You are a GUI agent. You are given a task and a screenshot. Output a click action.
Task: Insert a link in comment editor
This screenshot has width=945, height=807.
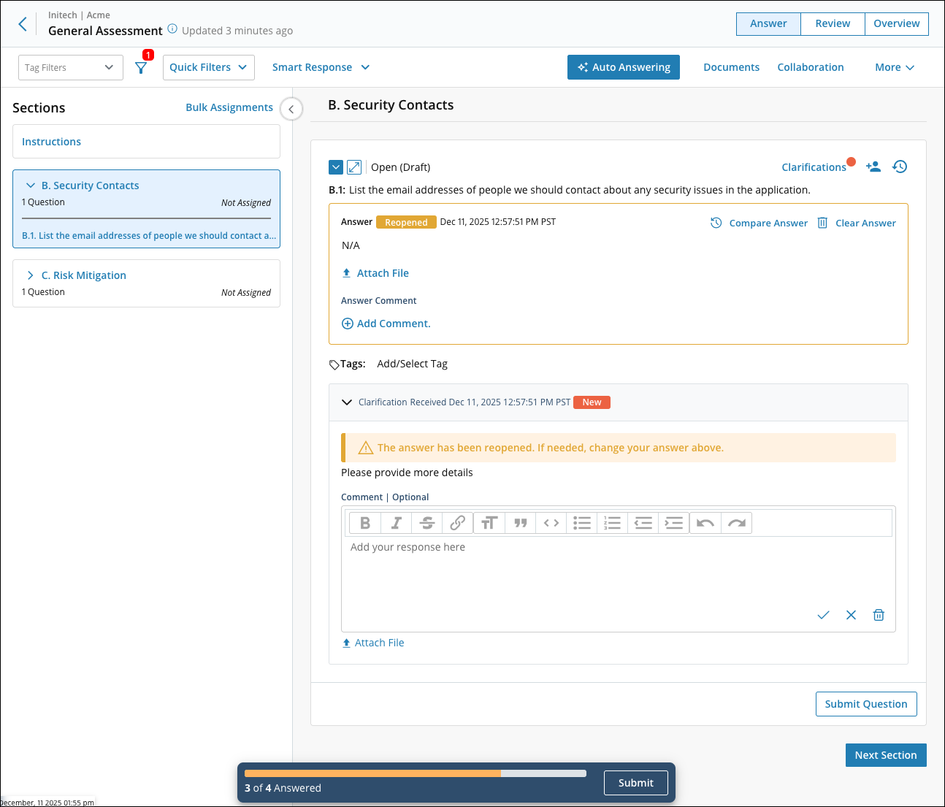(458, 523)
